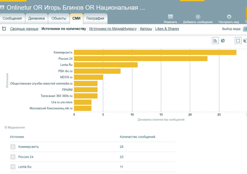
Task: Open Настроить вид gear icon
Action: (229, 17)
